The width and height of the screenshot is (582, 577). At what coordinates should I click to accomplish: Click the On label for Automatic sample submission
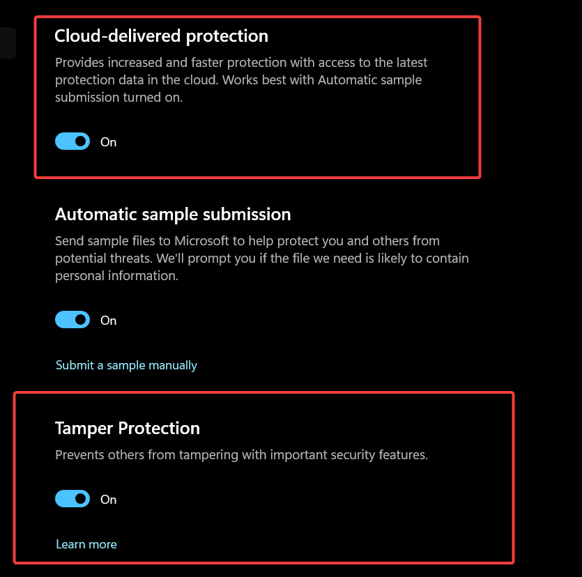click(108, 320)
